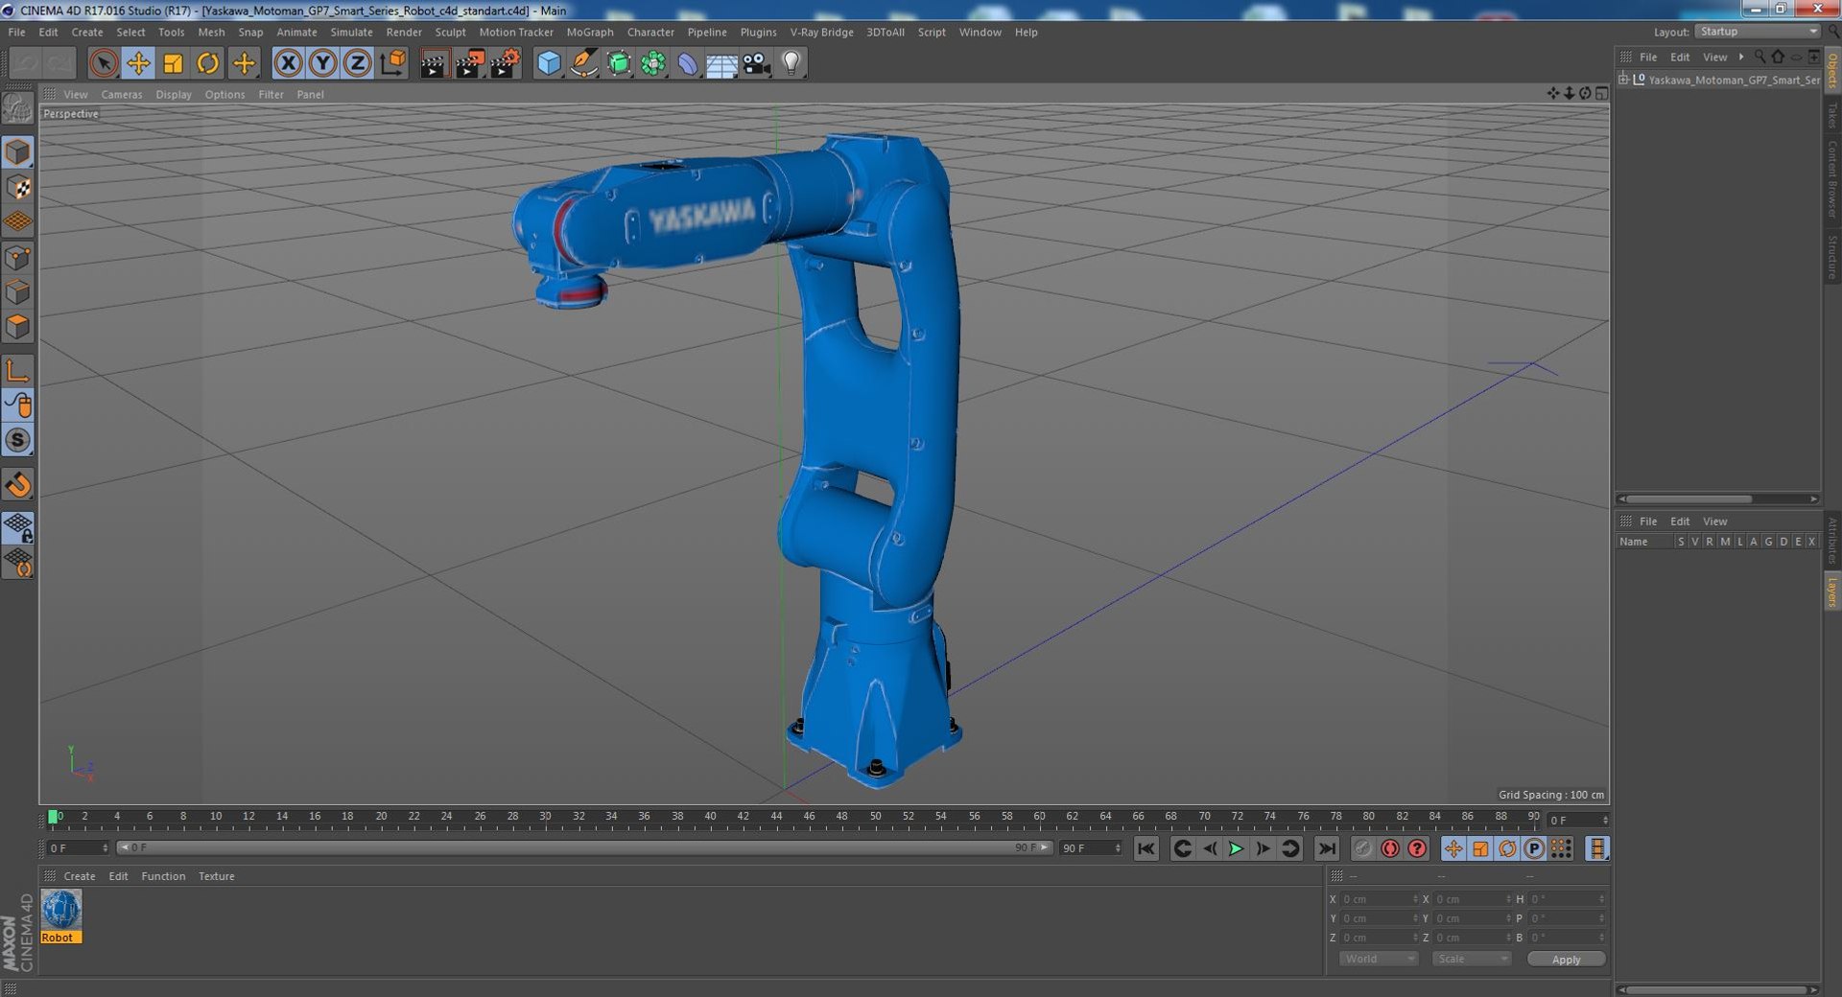
Task: Click the timeline preview range slider
Action: 584,847
